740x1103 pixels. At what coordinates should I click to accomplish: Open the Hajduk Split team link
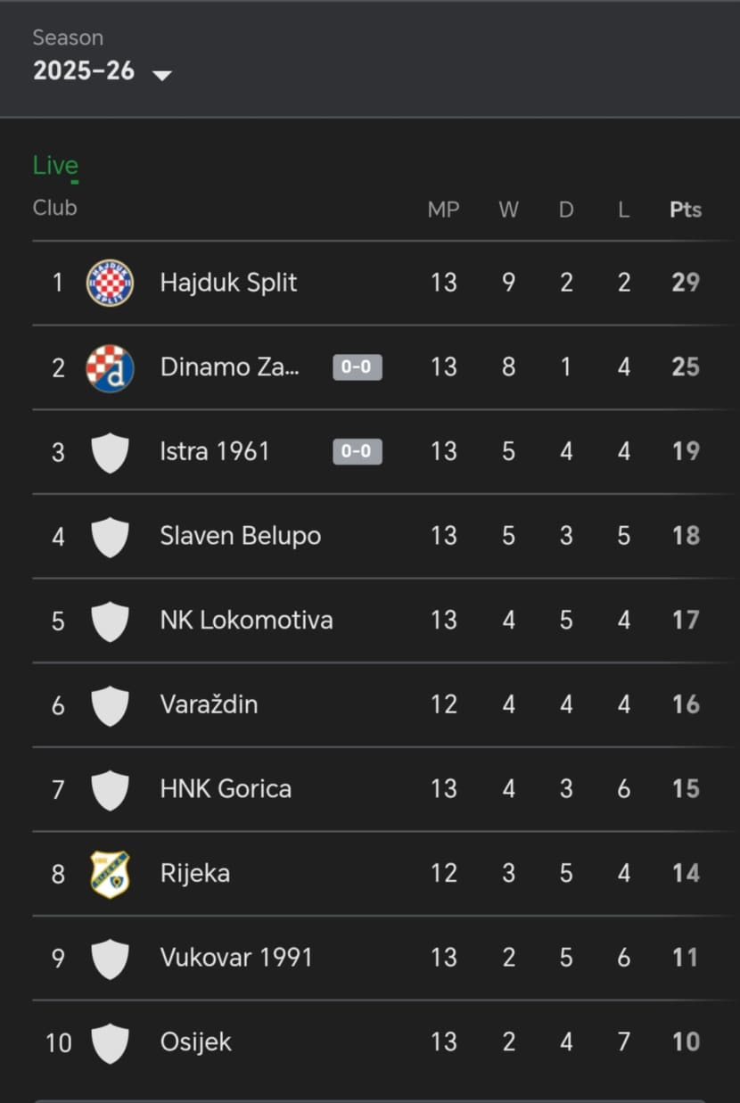click(228, 283)
